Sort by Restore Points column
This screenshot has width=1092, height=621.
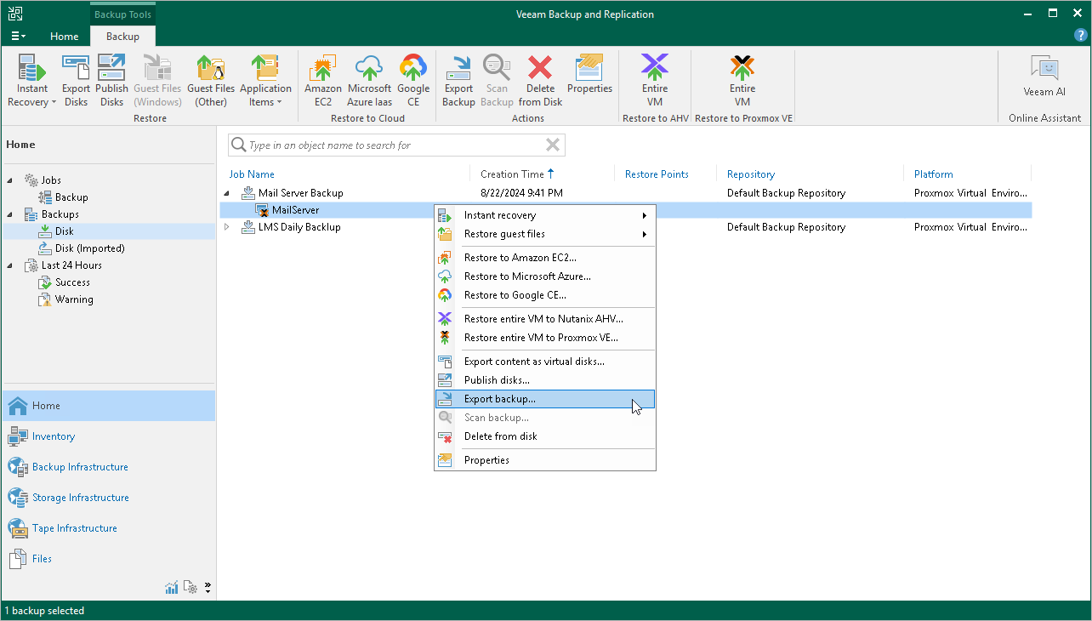(657, 174)
